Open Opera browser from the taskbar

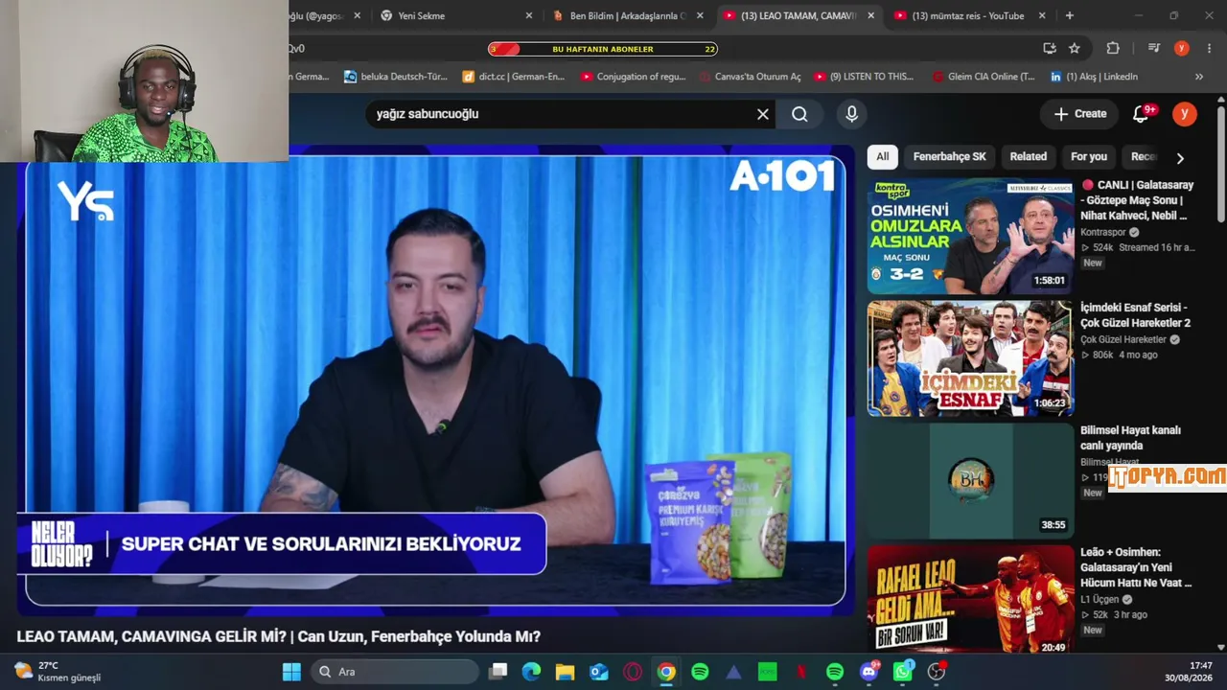coord(633,672)
